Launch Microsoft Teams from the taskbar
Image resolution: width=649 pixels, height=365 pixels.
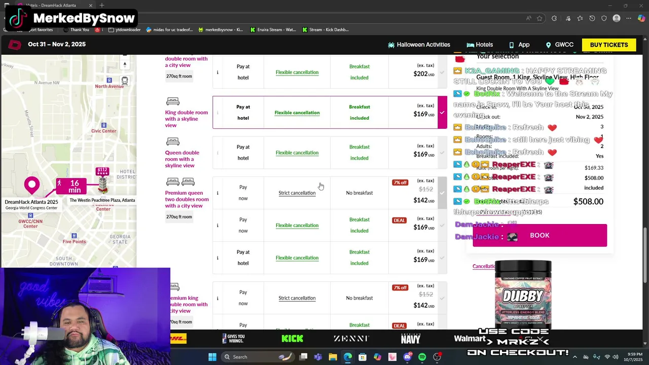(x=318, y=357)
